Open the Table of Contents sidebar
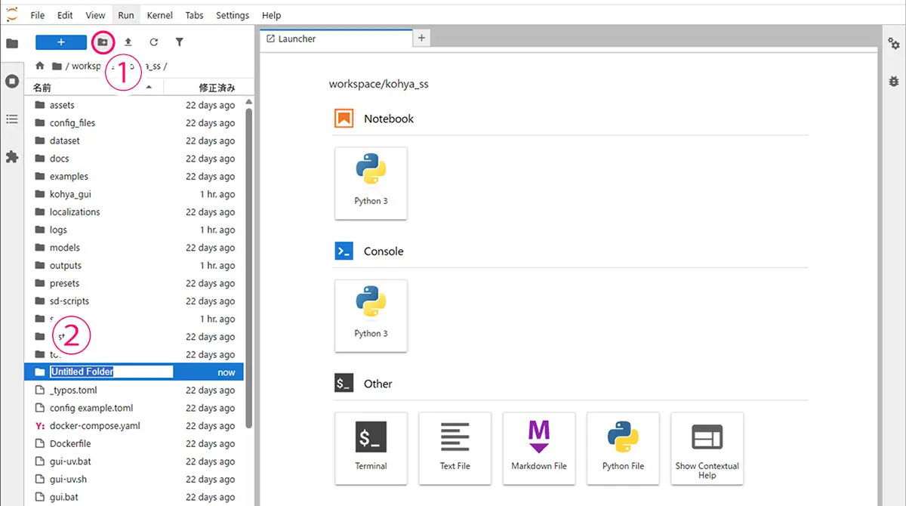 coord(12,119)
